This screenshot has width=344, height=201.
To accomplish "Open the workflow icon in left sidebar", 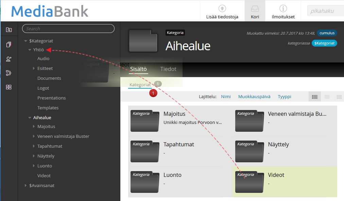I will pos(9,73).
